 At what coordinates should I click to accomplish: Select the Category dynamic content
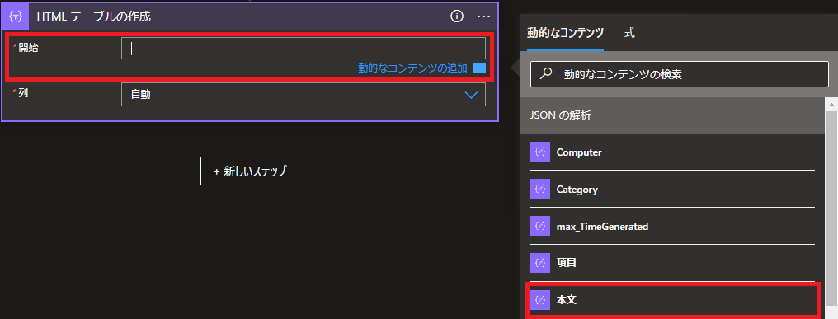[672, 189]
